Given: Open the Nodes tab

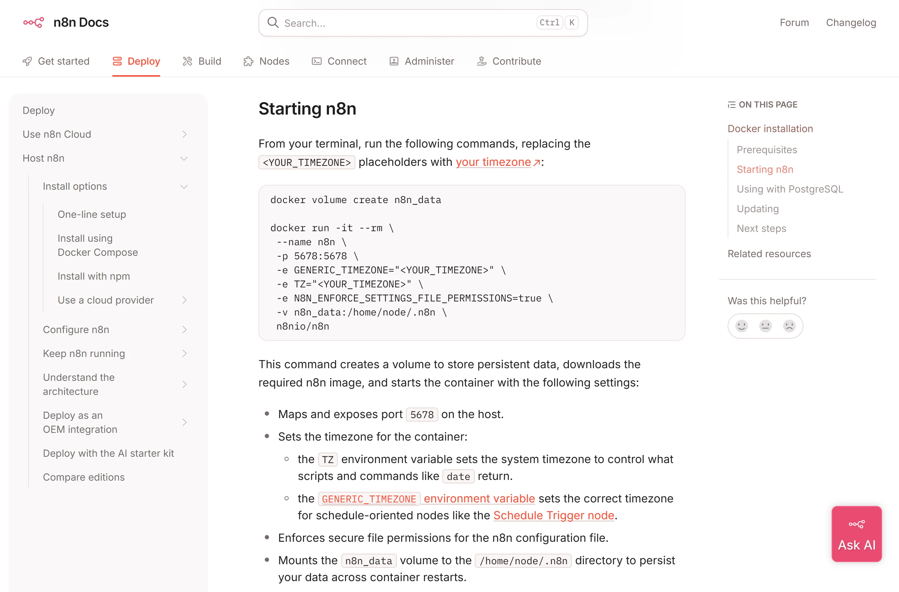Looking at the screenshot, I should (x=266, y=61).
